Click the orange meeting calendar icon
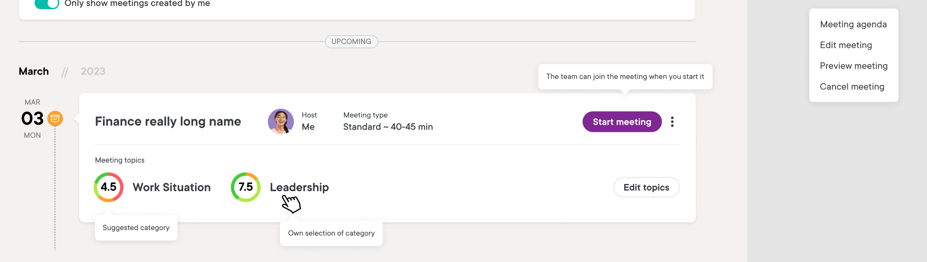The image size is (927, 262). pos(55,119)
